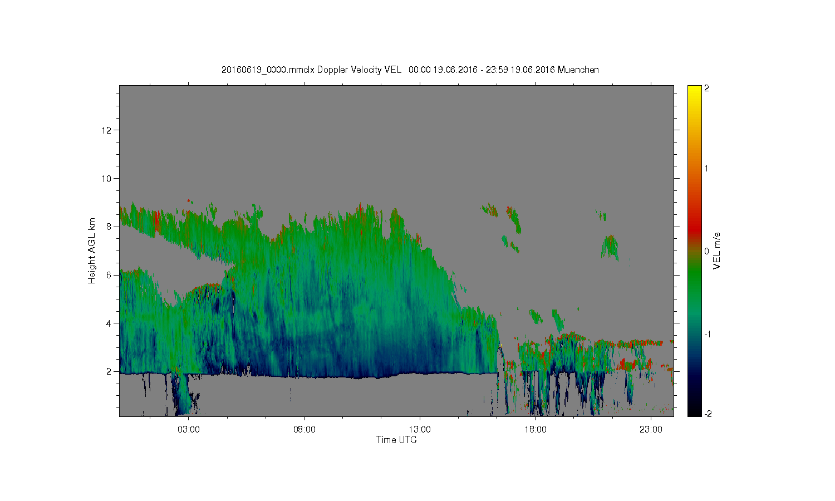Click the colorbar value 2 label
The image size is (835, 501).
point(706,89)
